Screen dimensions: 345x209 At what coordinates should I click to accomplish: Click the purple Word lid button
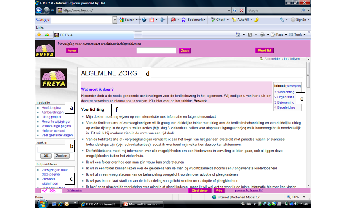point(264,51)
